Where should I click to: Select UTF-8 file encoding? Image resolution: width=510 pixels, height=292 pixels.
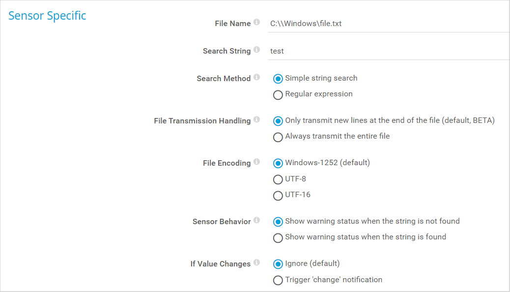tap(278, 179)
